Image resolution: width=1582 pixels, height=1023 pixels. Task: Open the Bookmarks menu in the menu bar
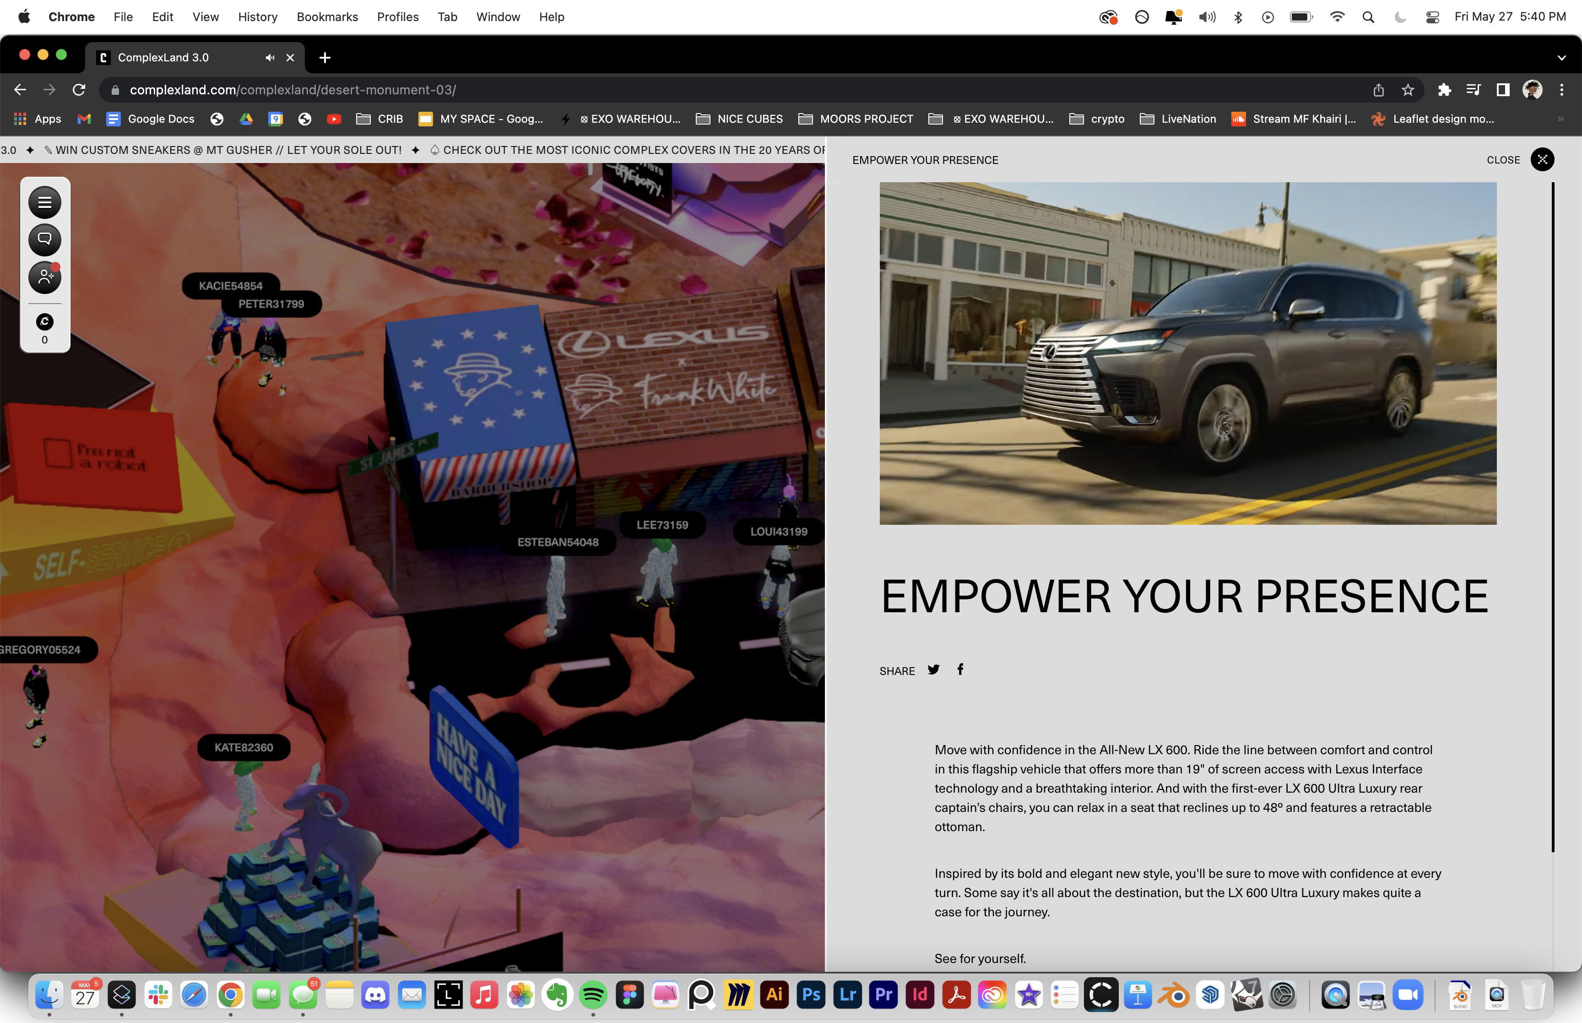pos(327,16)
